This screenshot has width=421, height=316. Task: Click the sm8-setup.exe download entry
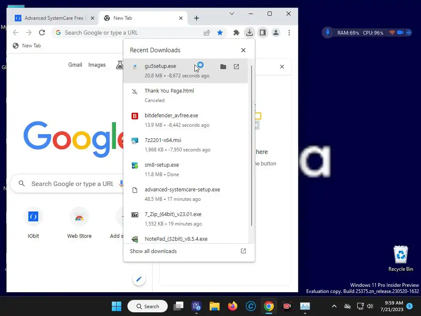[186, 170]
